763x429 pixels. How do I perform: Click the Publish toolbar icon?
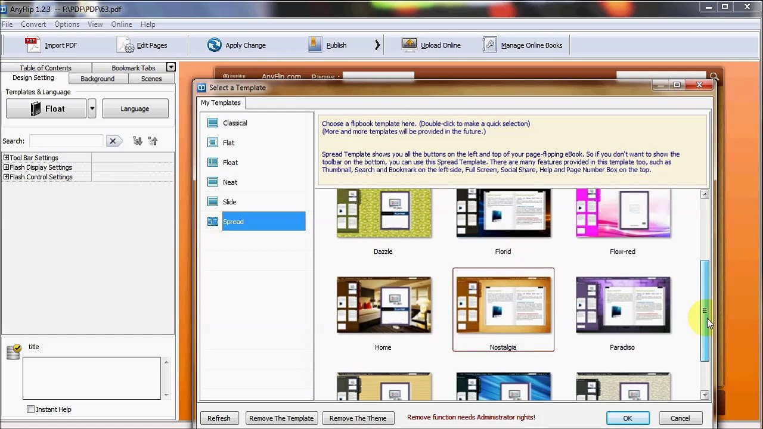point(315,45)
